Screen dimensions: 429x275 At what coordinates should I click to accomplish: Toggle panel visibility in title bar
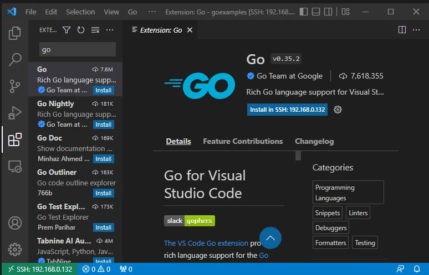tap(315, 12)
